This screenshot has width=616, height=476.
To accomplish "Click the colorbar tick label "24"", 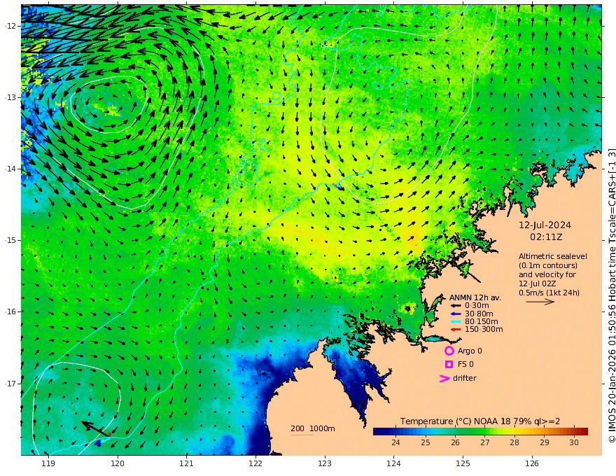I will [395, 442].
